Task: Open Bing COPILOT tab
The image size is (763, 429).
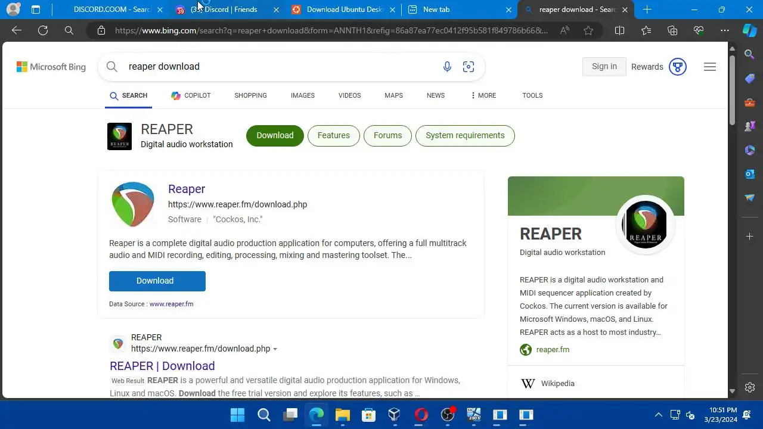Action: click(191, 95)
